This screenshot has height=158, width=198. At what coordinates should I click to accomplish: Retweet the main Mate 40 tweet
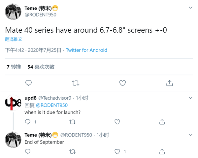[76, 83]
